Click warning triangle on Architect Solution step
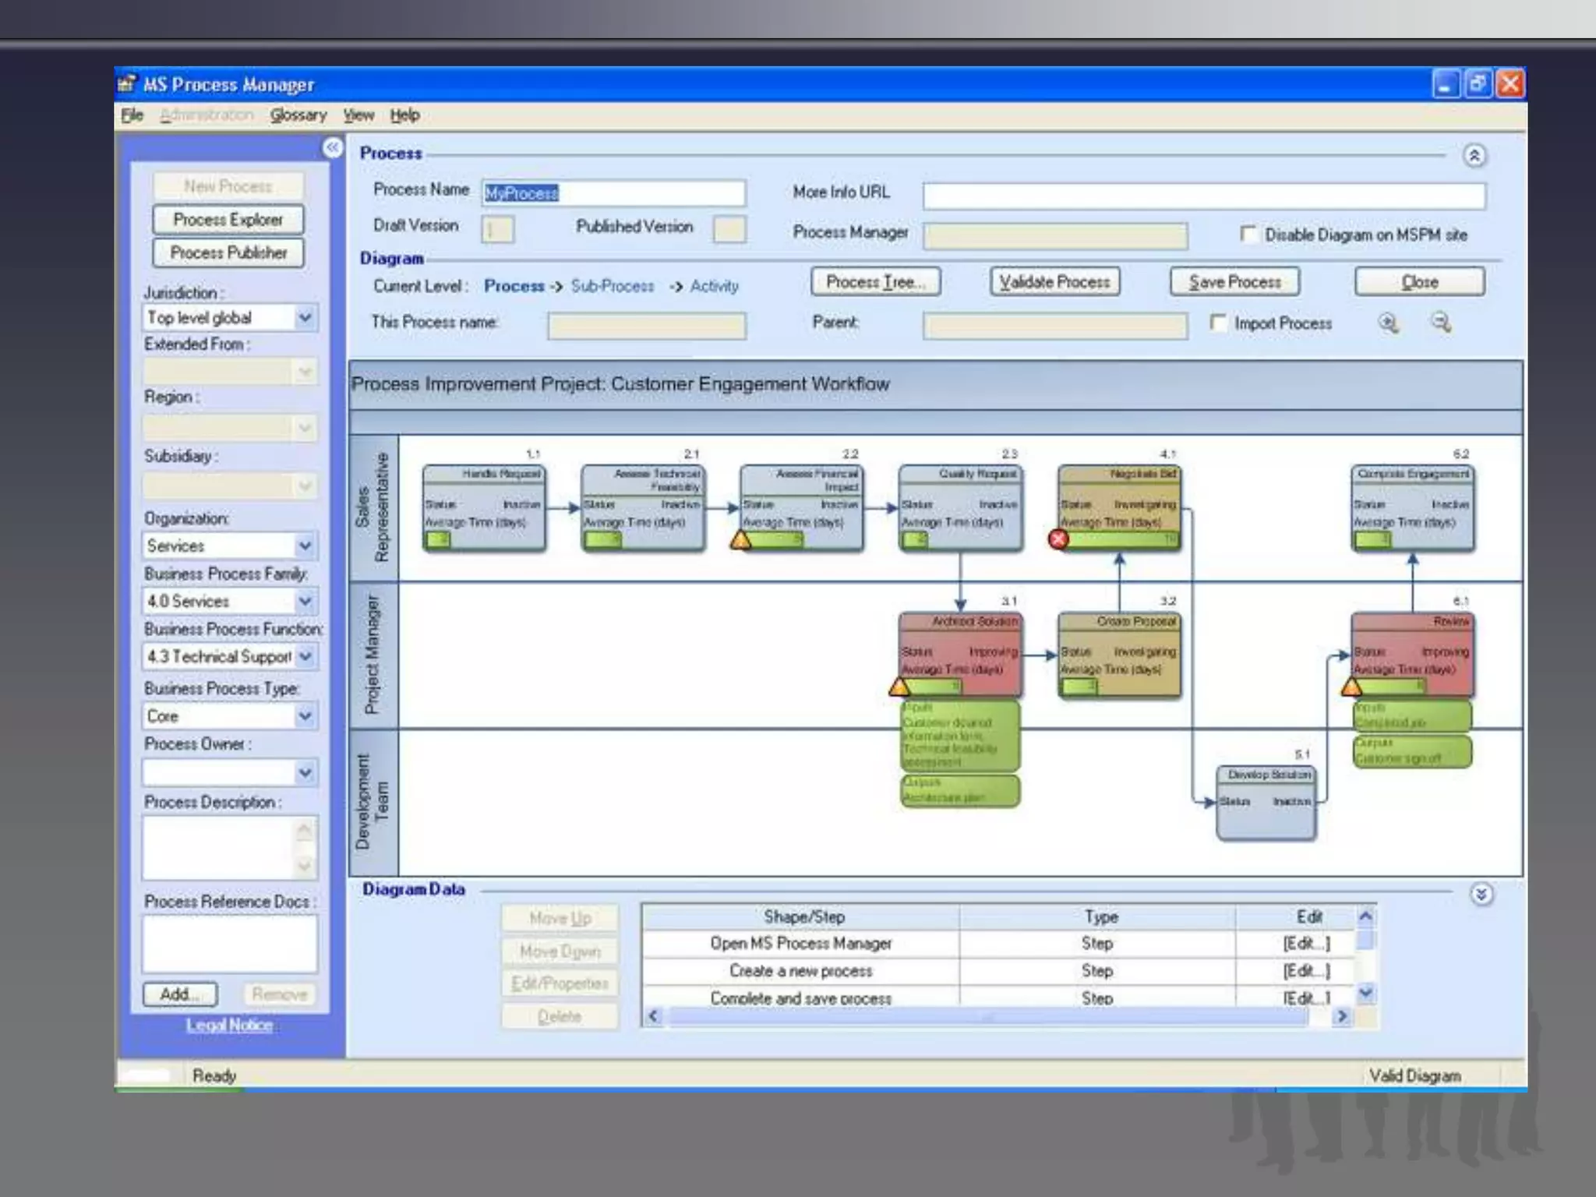 coord(899,687)
